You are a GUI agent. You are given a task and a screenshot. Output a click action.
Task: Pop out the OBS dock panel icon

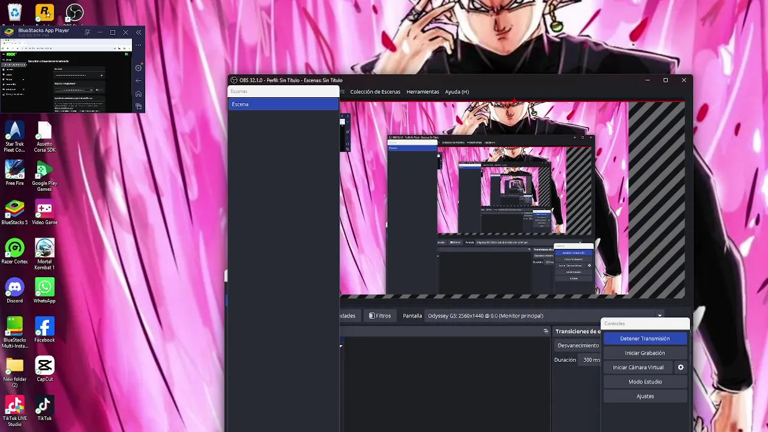pyautogui.click(x=546, y=331)
